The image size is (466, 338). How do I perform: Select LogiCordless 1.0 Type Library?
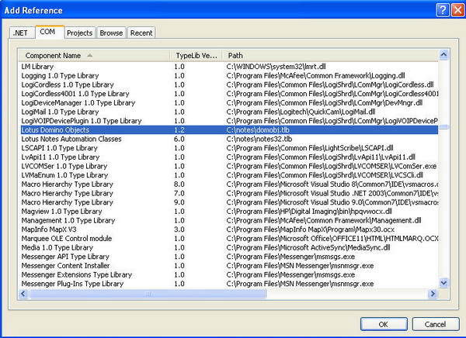pos(229,84)
